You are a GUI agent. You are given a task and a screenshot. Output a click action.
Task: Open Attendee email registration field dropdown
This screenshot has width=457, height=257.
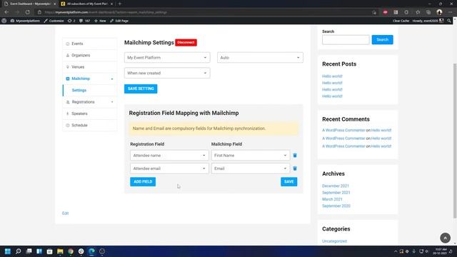tap(169, 168)
